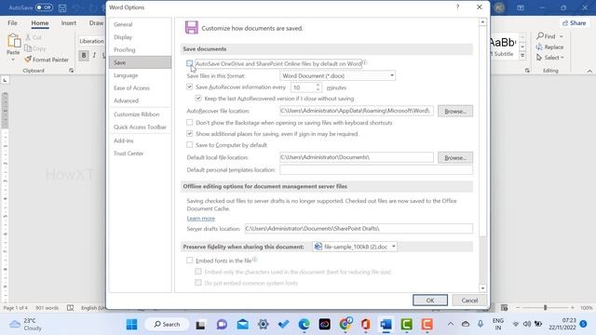Click zoom in plus button on status bar

[573, 308]
